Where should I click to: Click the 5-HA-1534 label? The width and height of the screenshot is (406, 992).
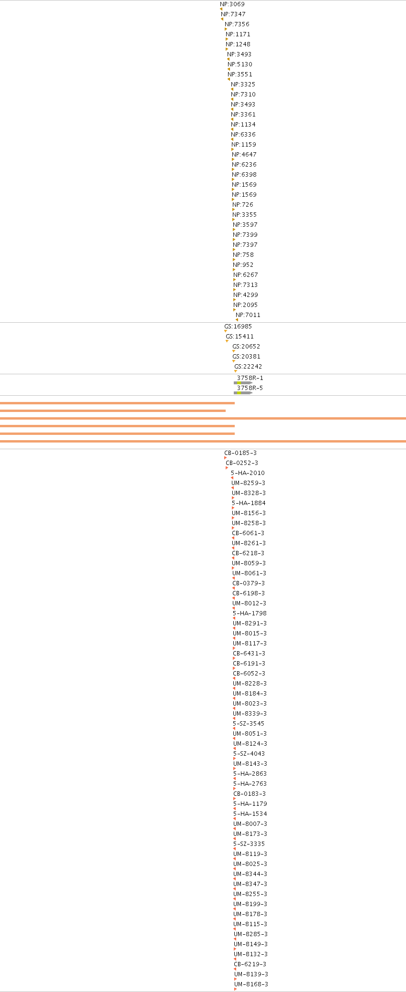(x=250, y=814)
